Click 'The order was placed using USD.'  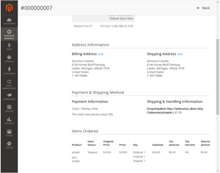tap(92, 114)
